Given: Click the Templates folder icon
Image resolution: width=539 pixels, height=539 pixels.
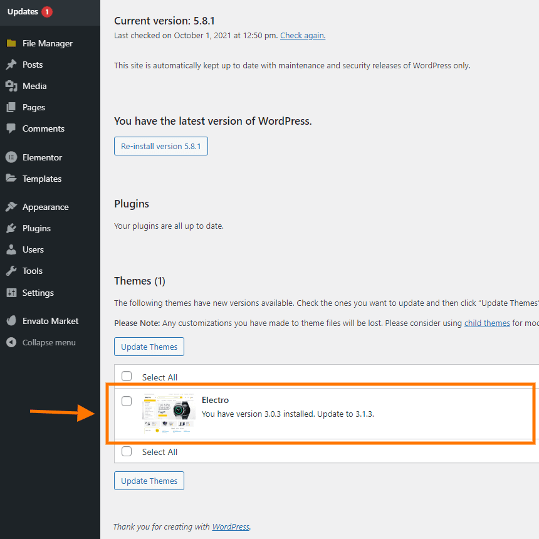Looking at the screenshot, I should coord(11,179).
